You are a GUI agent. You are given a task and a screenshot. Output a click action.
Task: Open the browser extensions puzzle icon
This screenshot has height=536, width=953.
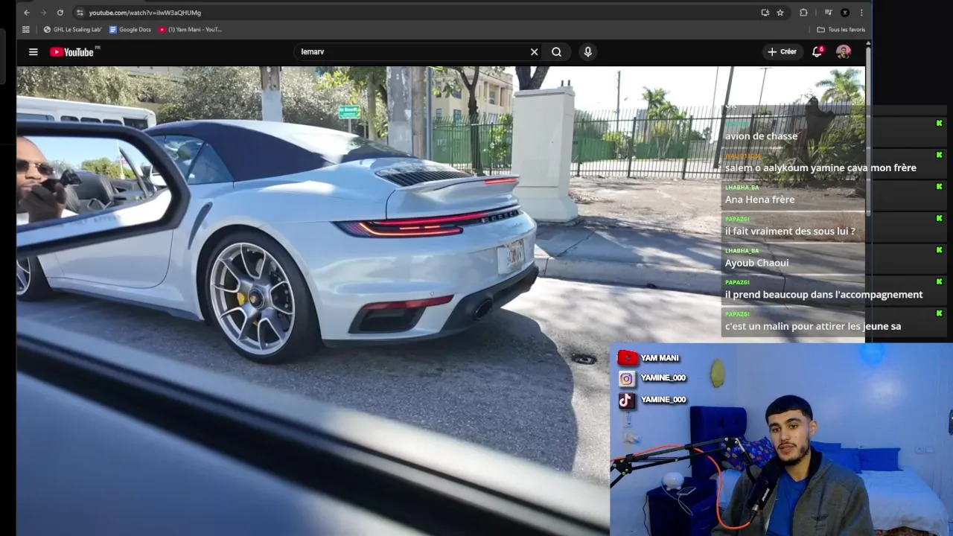803,13
